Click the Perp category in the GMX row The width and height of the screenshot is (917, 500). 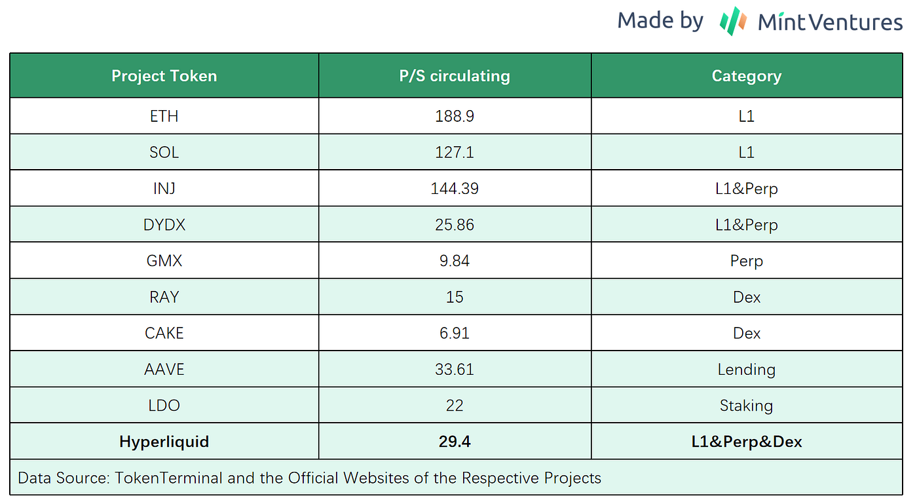[x=747, y=261]
